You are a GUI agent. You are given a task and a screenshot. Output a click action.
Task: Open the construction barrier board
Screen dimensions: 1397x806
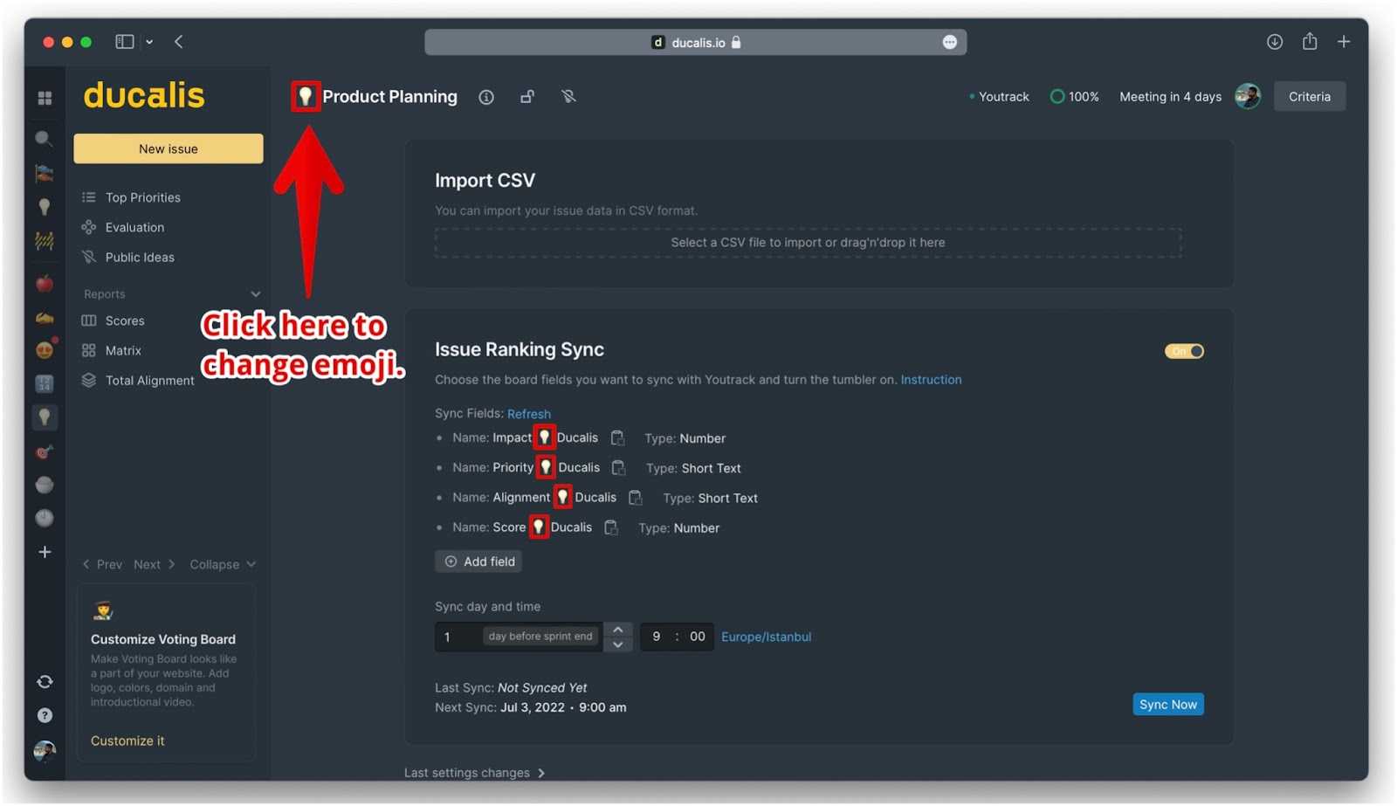44,240
